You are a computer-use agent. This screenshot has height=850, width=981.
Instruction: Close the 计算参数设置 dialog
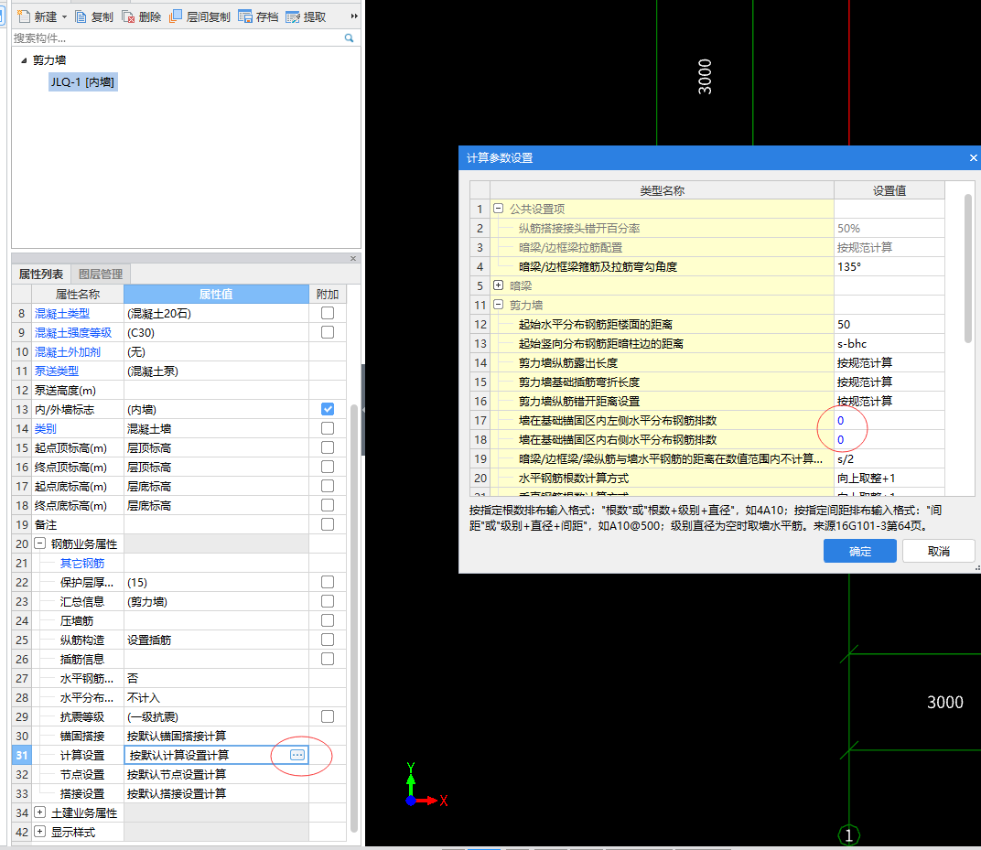[x=973, y=157]
